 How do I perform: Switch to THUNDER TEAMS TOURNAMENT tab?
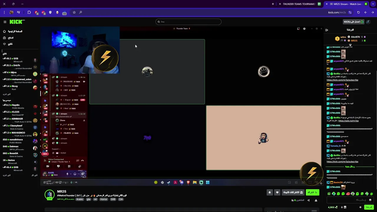tap(300, 4)
